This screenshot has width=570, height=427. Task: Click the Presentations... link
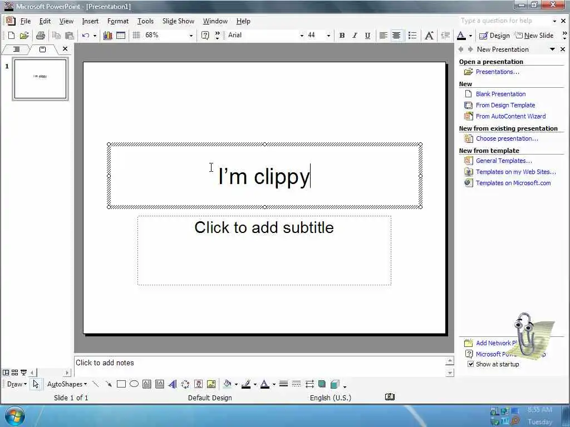pyautogui.click(x=497, y=72)
